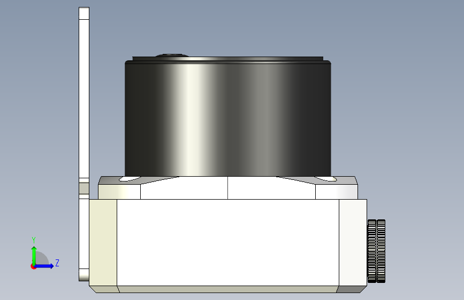Click the green Y axis arrow of the triad
This screenshot has height=300, width=464.
[x=34, y=256]
